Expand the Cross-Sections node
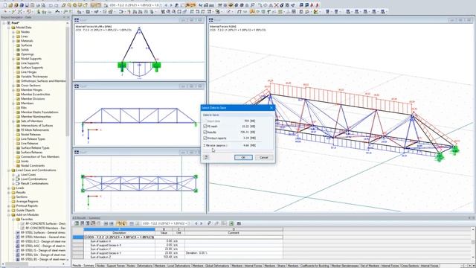 coord(13,86)
